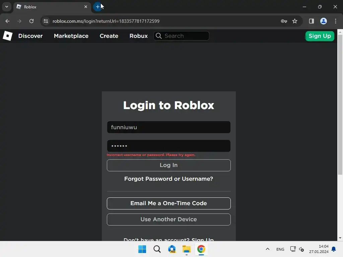The height and width of the screenshot is (257, 343).
Task: Click the Log In button
Action: pyautogui.click(x=169, y=165)
